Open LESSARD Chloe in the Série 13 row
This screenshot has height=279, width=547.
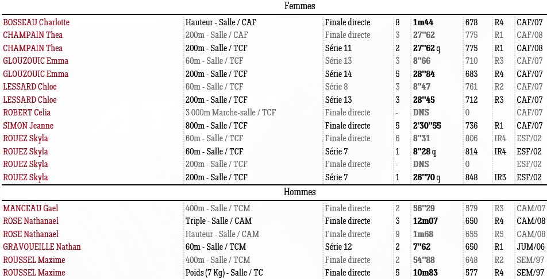tap(30, 100)
